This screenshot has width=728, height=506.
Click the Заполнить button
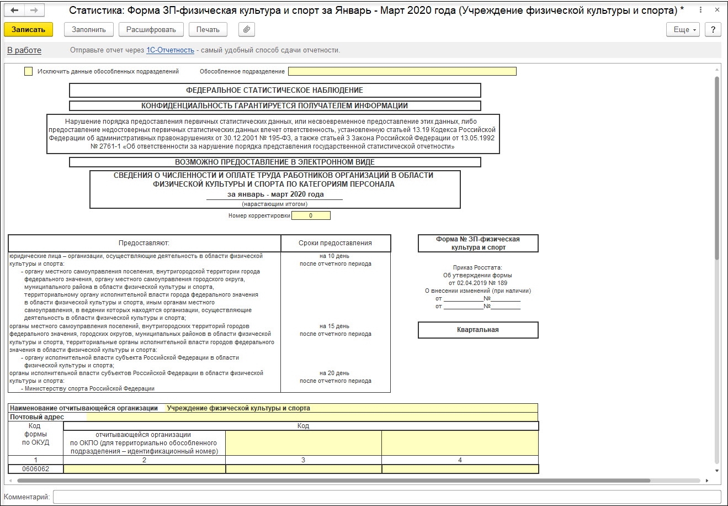[x=89, y=30]
